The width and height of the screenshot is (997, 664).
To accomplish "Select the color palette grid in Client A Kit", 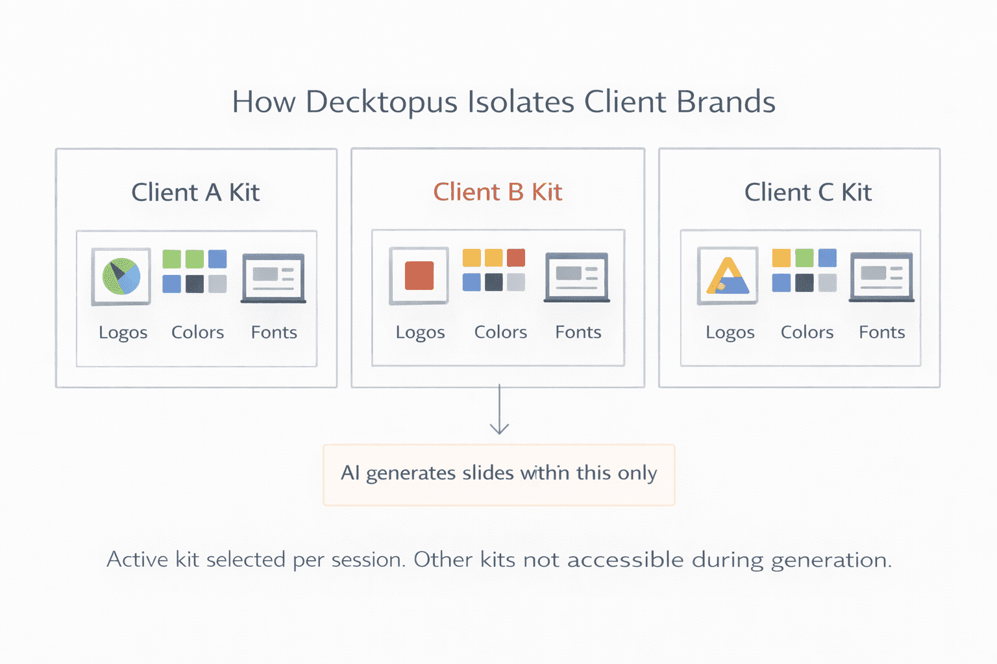I will (195, 271).
